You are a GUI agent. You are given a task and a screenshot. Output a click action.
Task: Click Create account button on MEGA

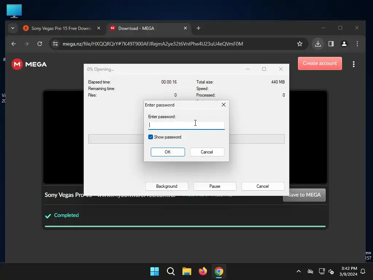320,63
